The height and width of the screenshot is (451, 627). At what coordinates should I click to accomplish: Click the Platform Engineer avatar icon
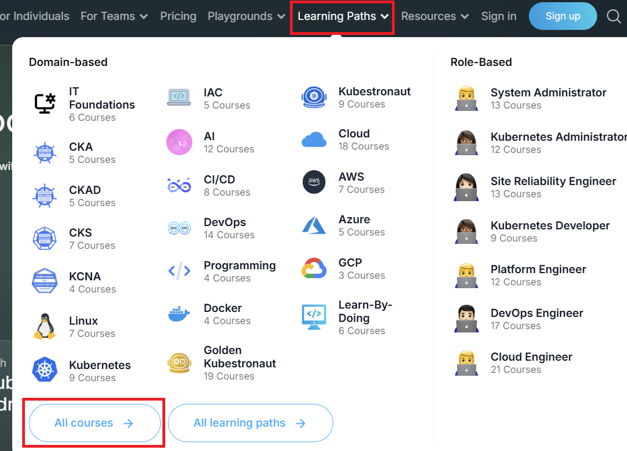[466, 275]
